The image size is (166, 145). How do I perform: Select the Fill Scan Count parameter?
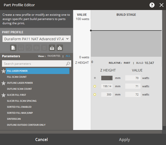17,77
